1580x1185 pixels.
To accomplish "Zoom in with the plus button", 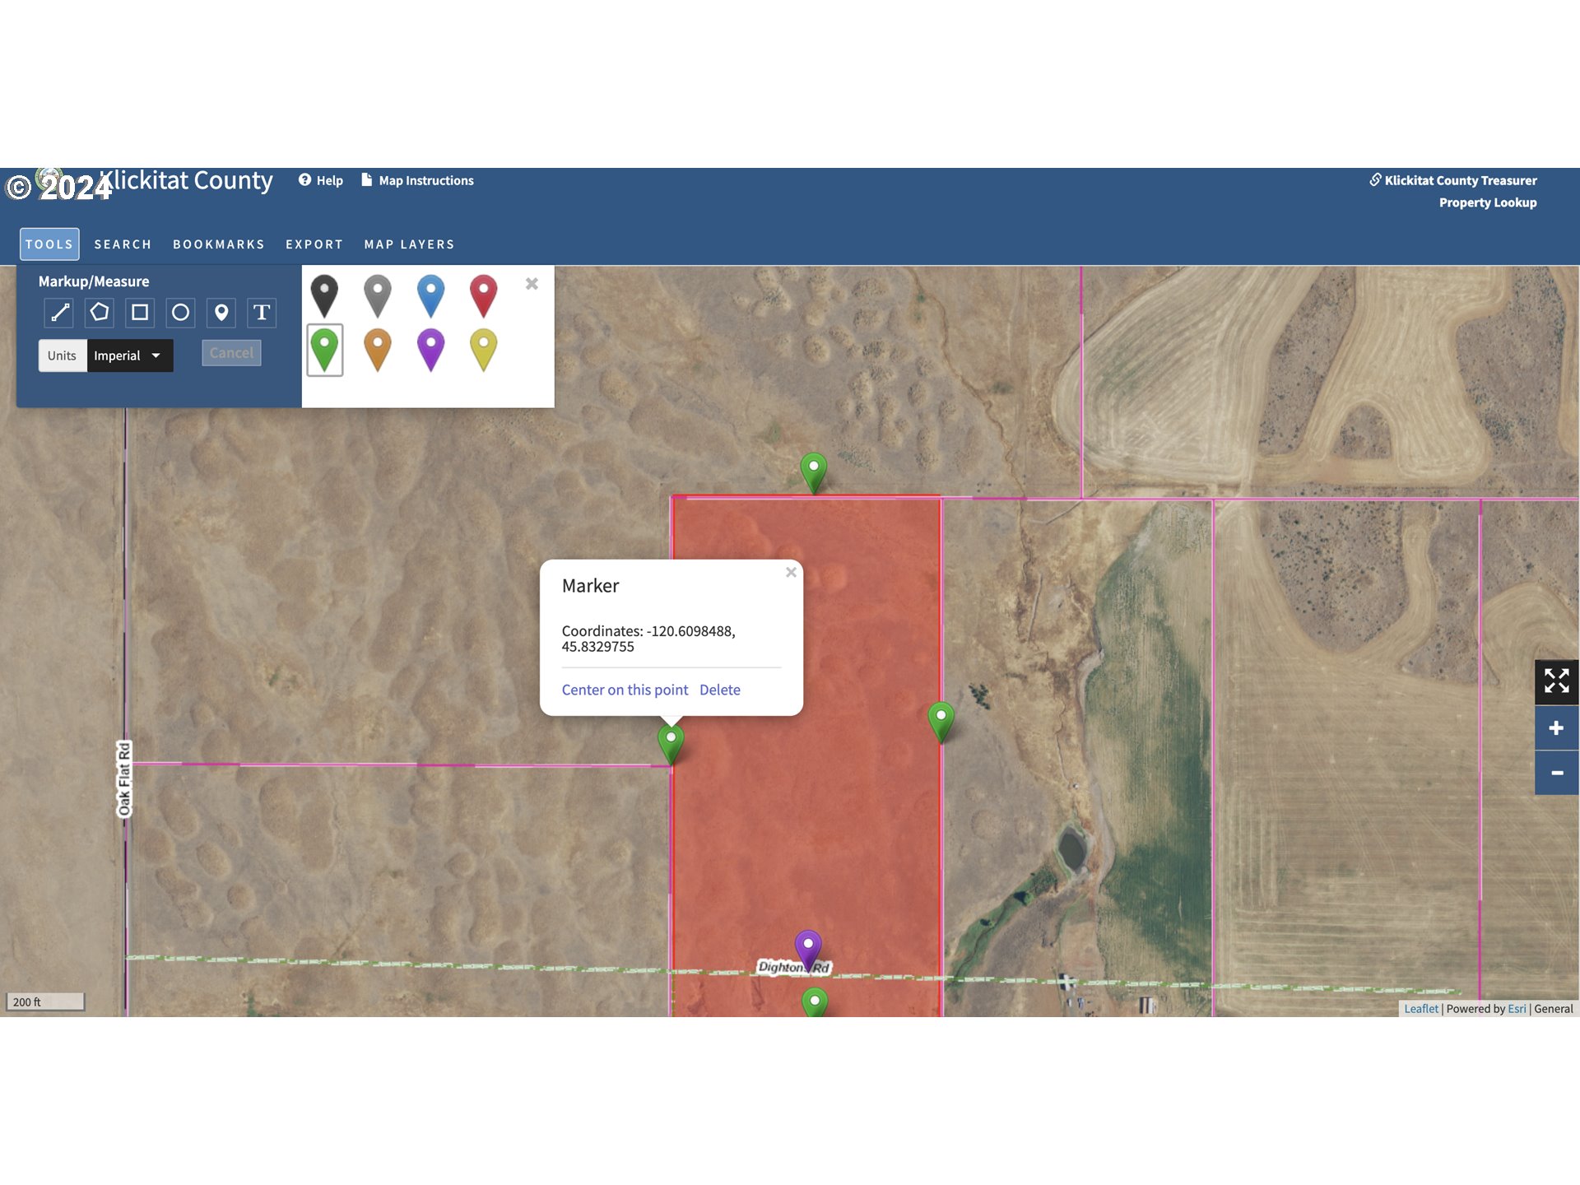I will [1555, 728].
